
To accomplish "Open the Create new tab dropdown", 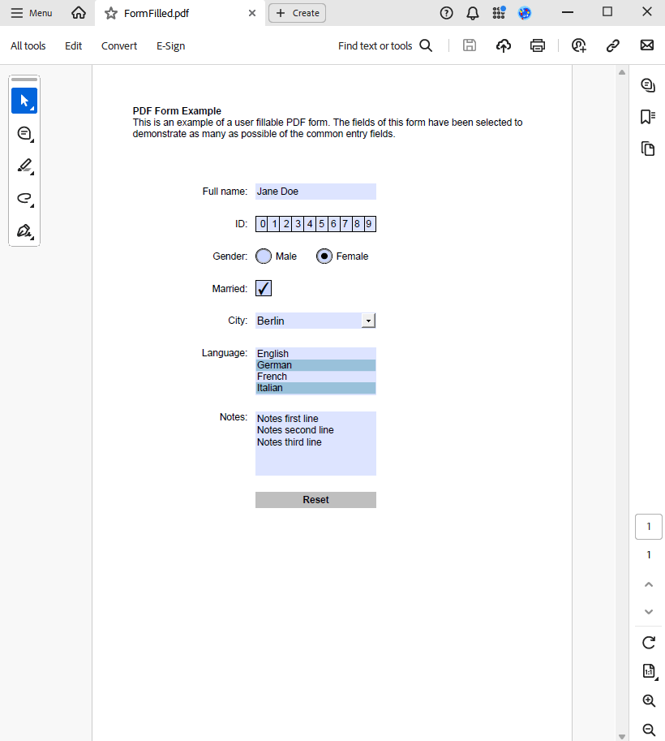I will pos(297,13).
